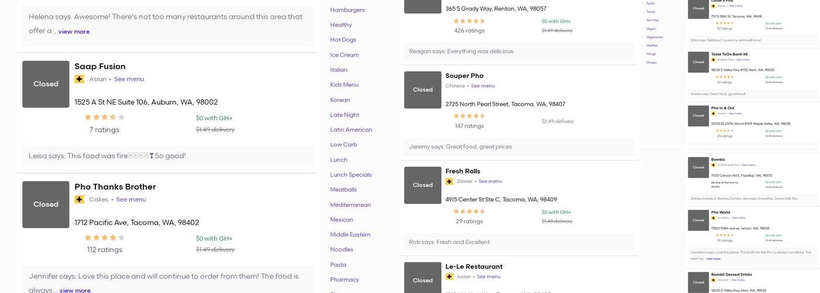The width and height of the screenshot is (820, 293).
Task: Select the Late Night cuisine filter
Action: coord(344,115)
